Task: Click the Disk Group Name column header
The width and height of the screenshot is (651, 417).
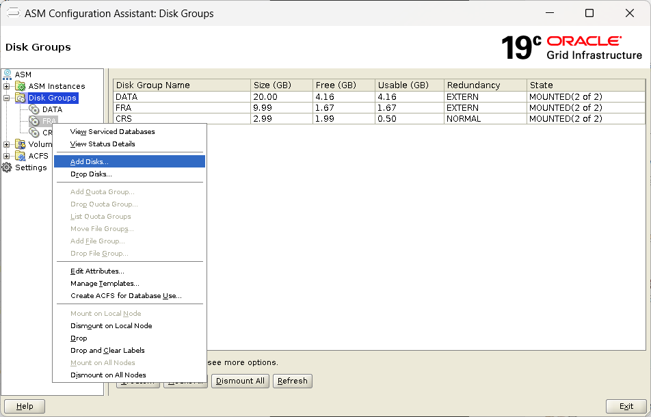Action: 182,85
